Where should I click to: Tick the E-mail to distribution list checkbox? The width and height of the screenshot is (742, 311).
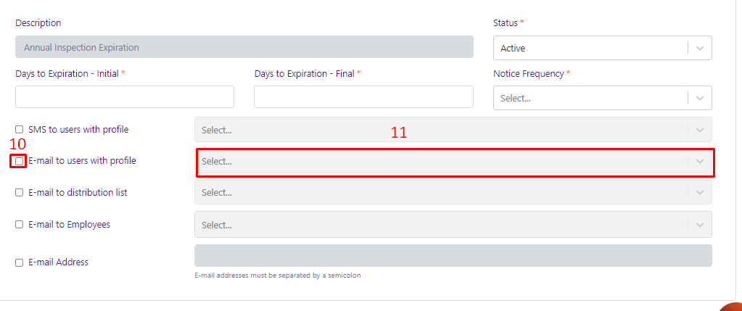click(19, 192)
